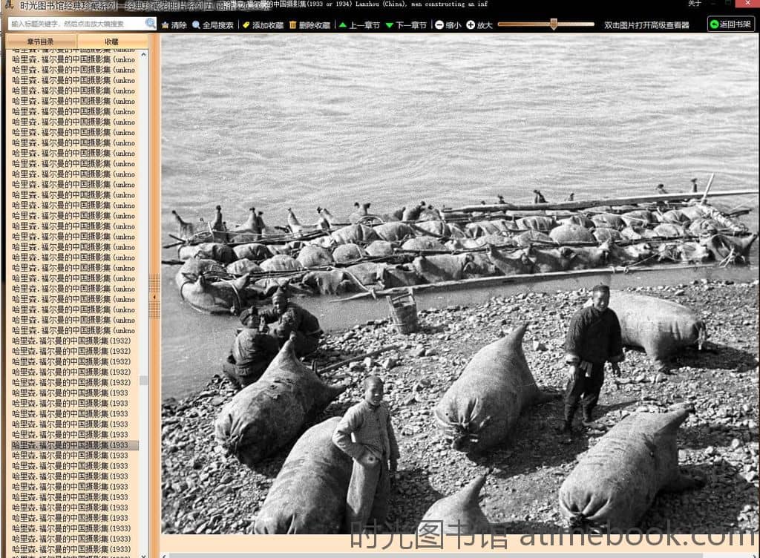
Task: Zoom out with the 缩小 button
Action: click(448, 25)
